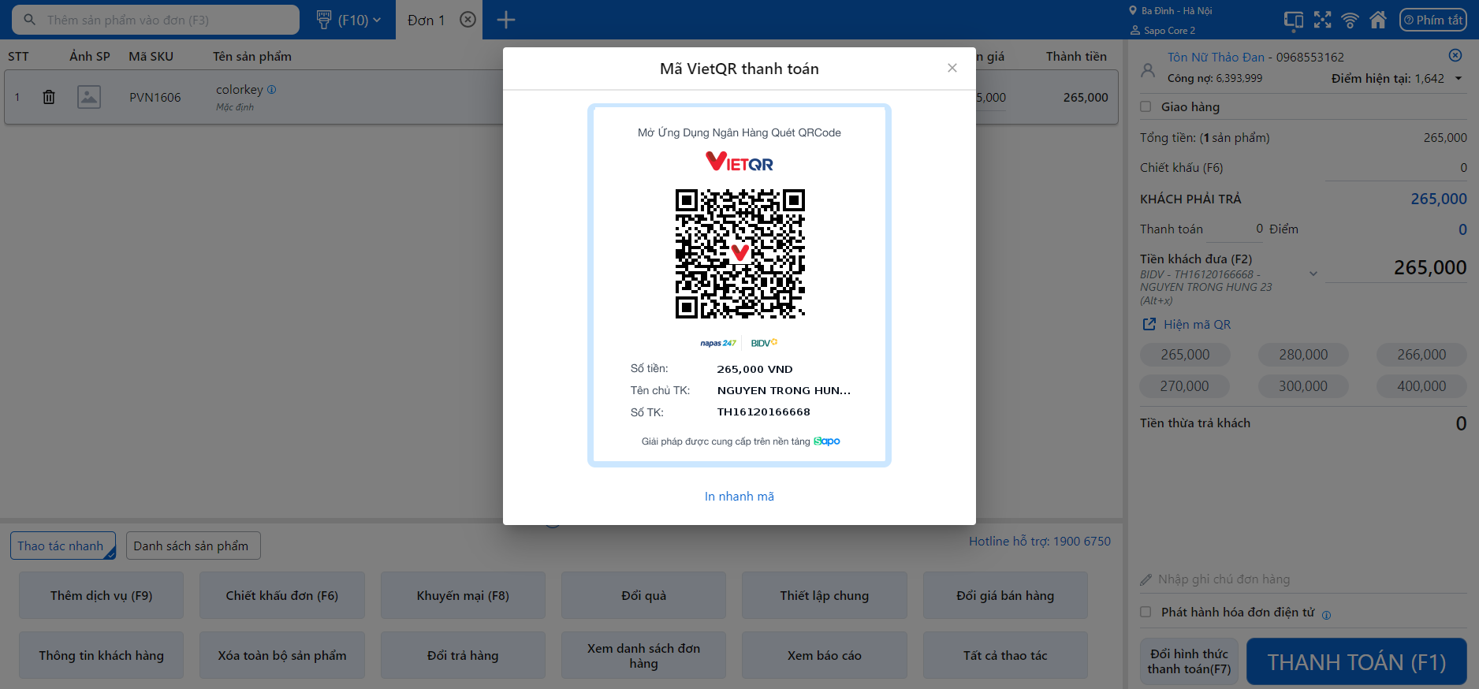
Task: Click the Hiện mã QR link
Action: (1187, 324)
